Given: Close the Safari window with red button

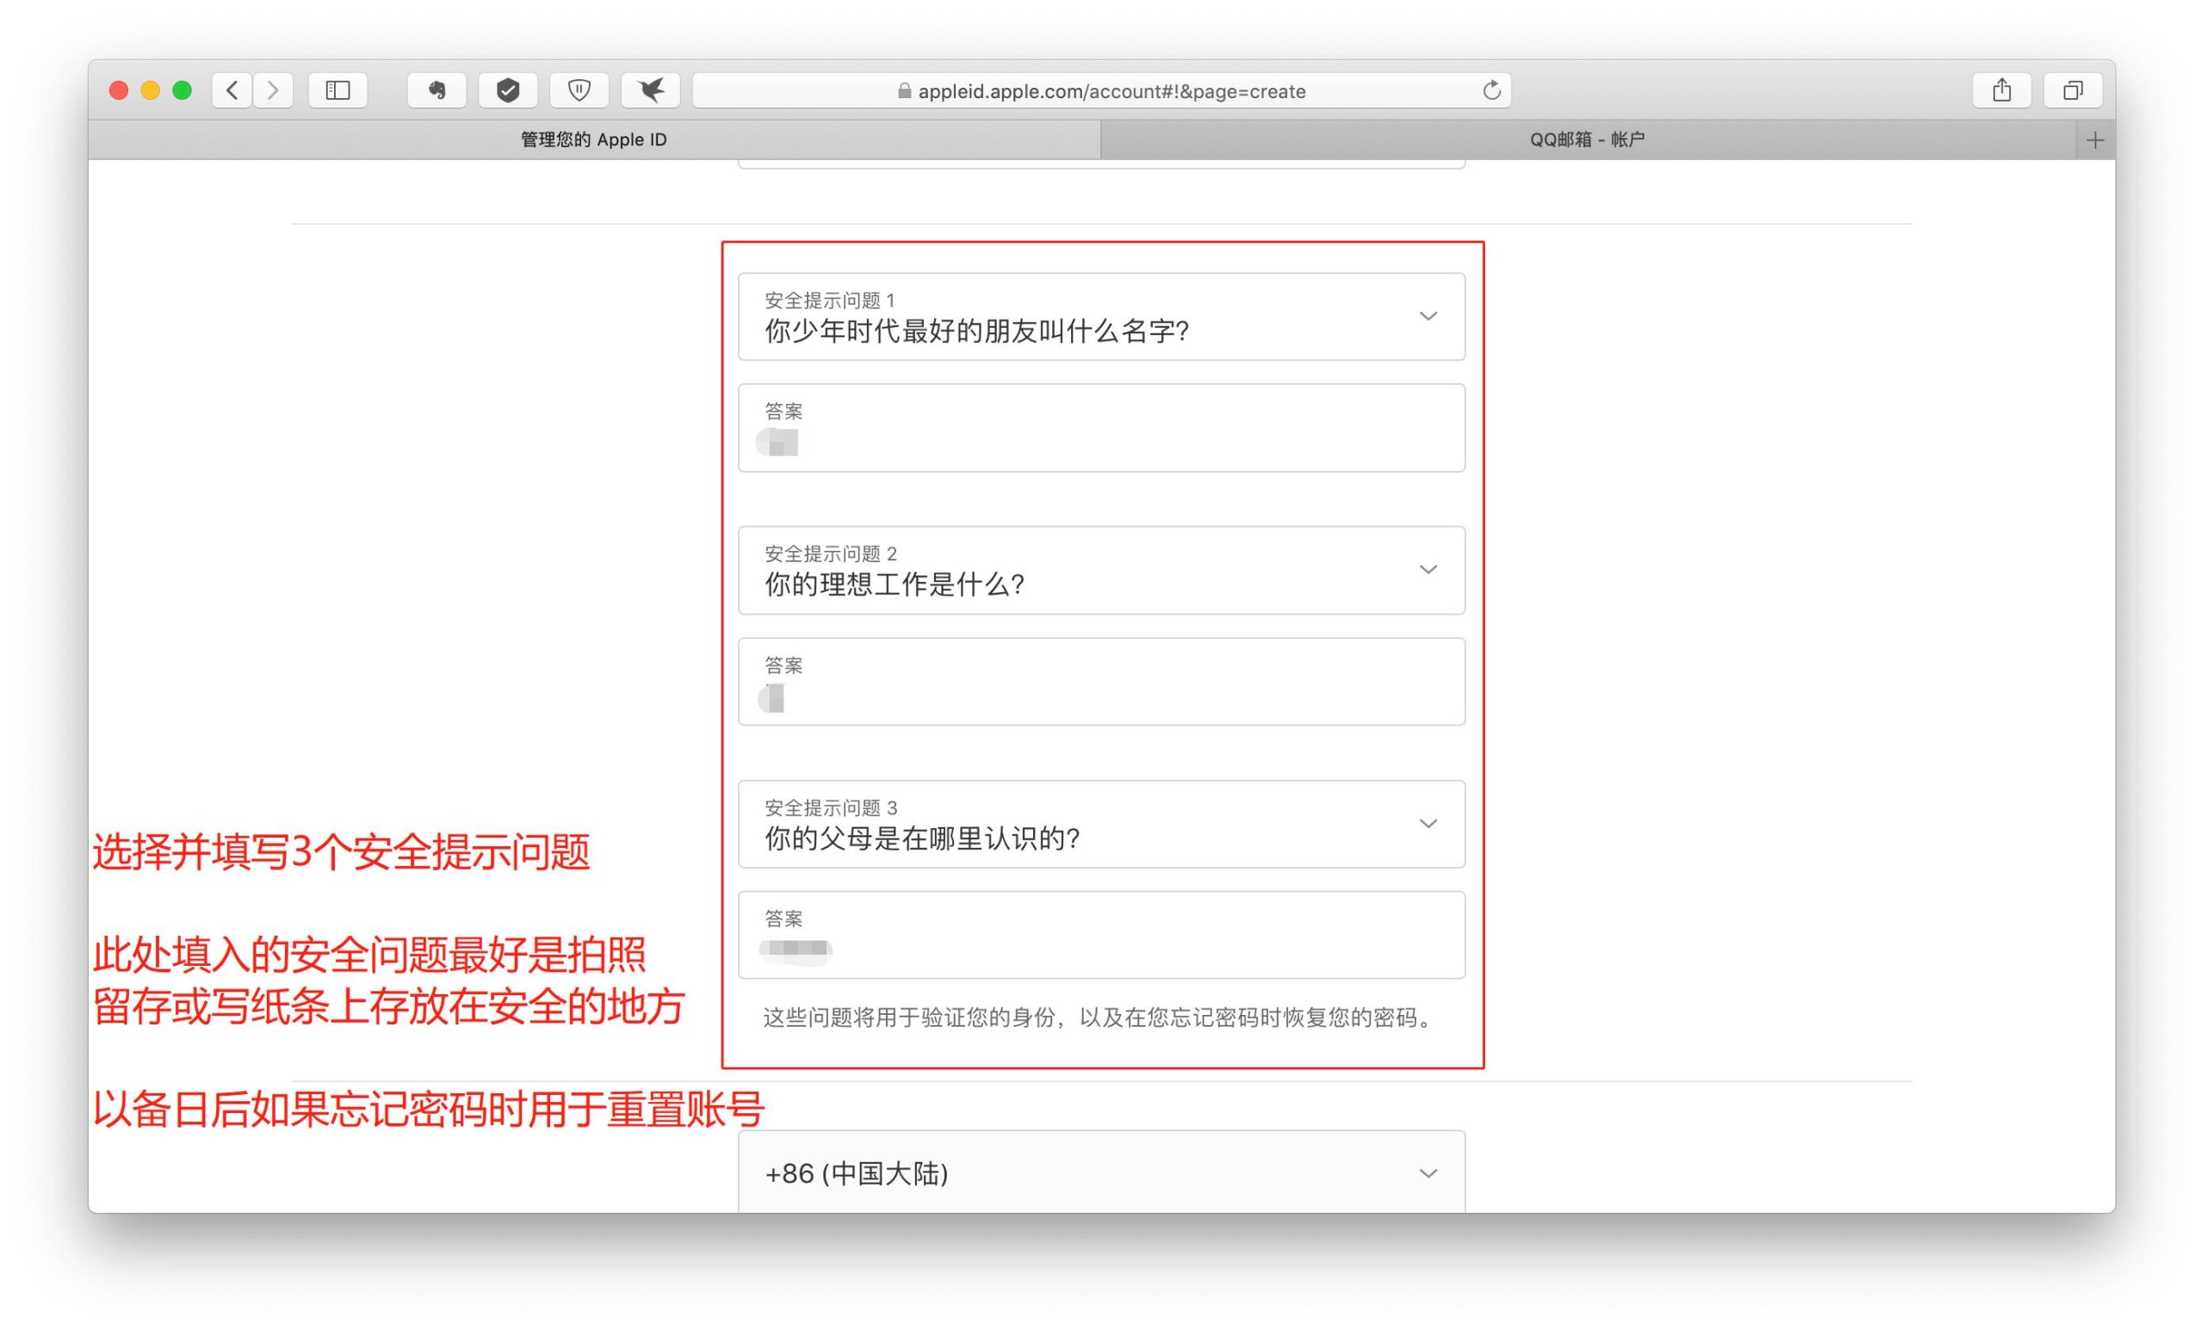Looking at the screenshot, I should [118, 90].
